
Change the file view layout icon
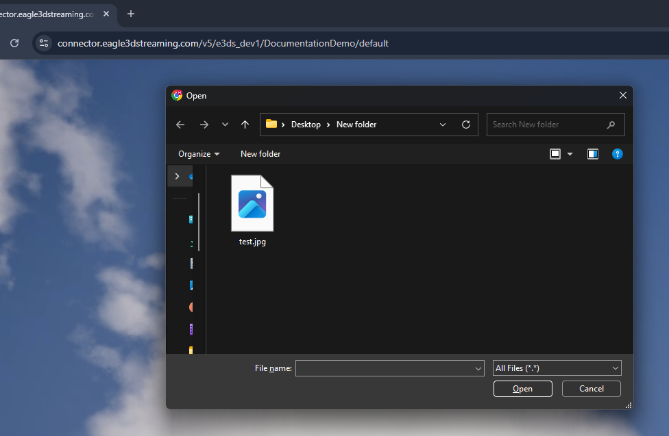point(555,154)
